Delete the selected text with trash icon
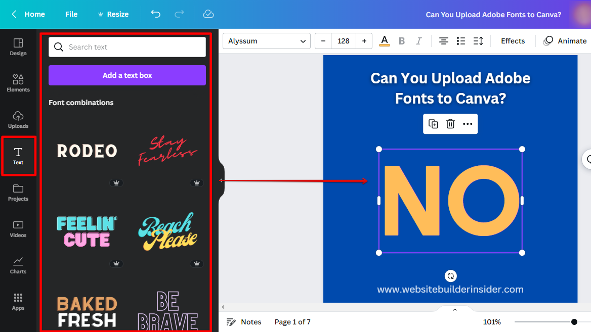 [450, 123]
